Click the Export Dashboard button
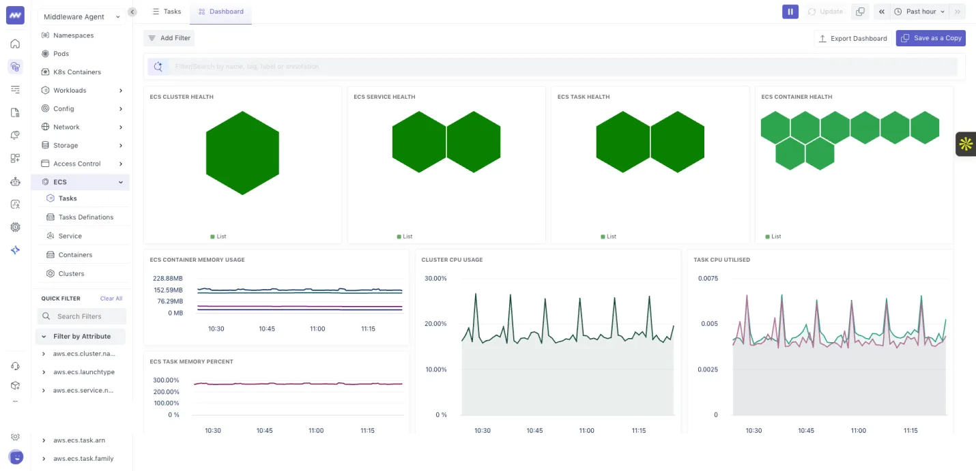 pos(852,38)
